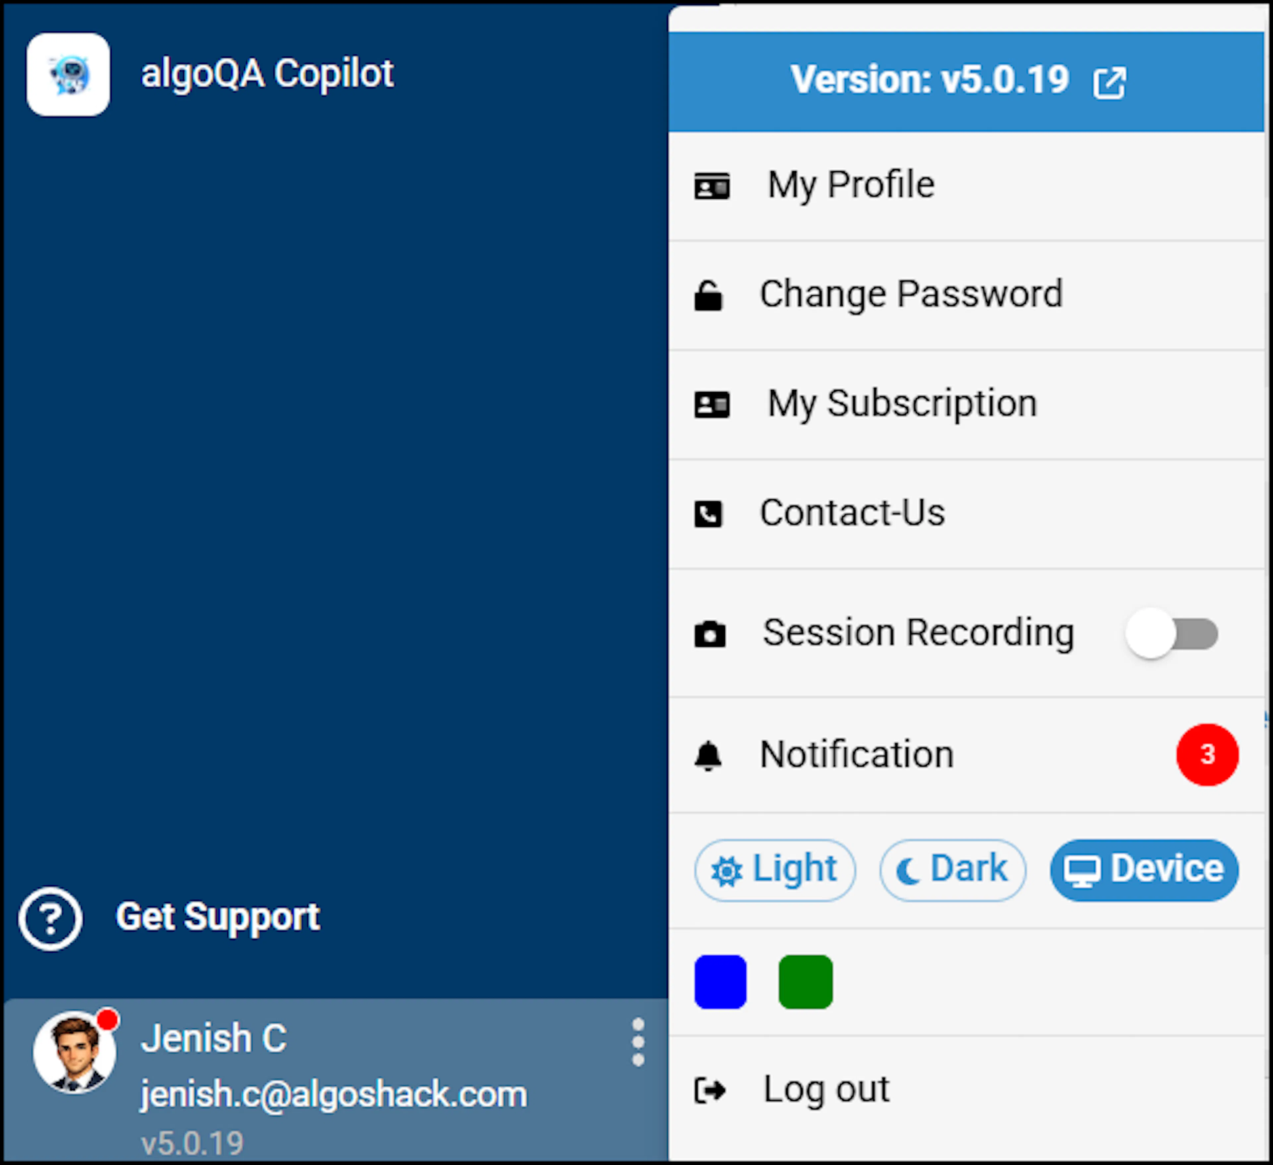The image size is (1273, 1165).
Task: Open the Change Password menu item
Action: click(x=966, y=295)
